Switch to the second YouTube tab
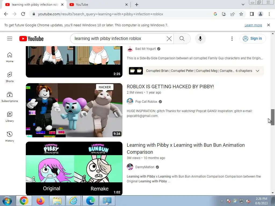Screen dimensions: 275x206 pos(98,5)
